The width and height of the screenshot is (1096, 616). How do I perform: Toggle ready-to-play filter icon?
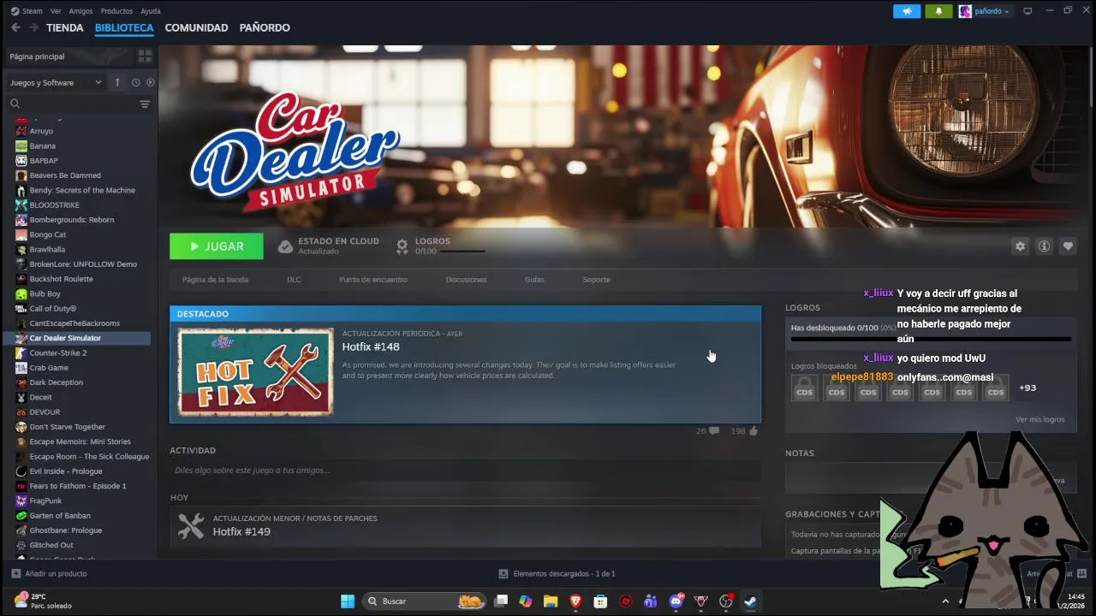point(150,82)
